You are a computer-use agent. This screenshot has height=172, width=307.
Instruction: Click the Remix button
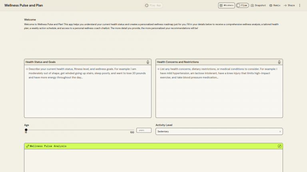(275, 6)
